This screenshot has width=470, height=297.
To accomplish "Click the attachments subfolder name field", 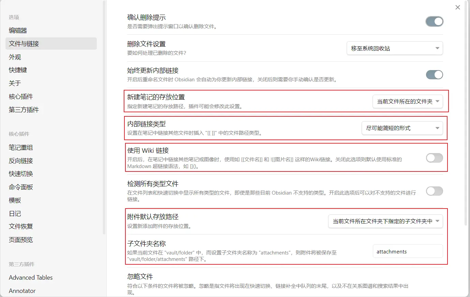I will point(407,252).
